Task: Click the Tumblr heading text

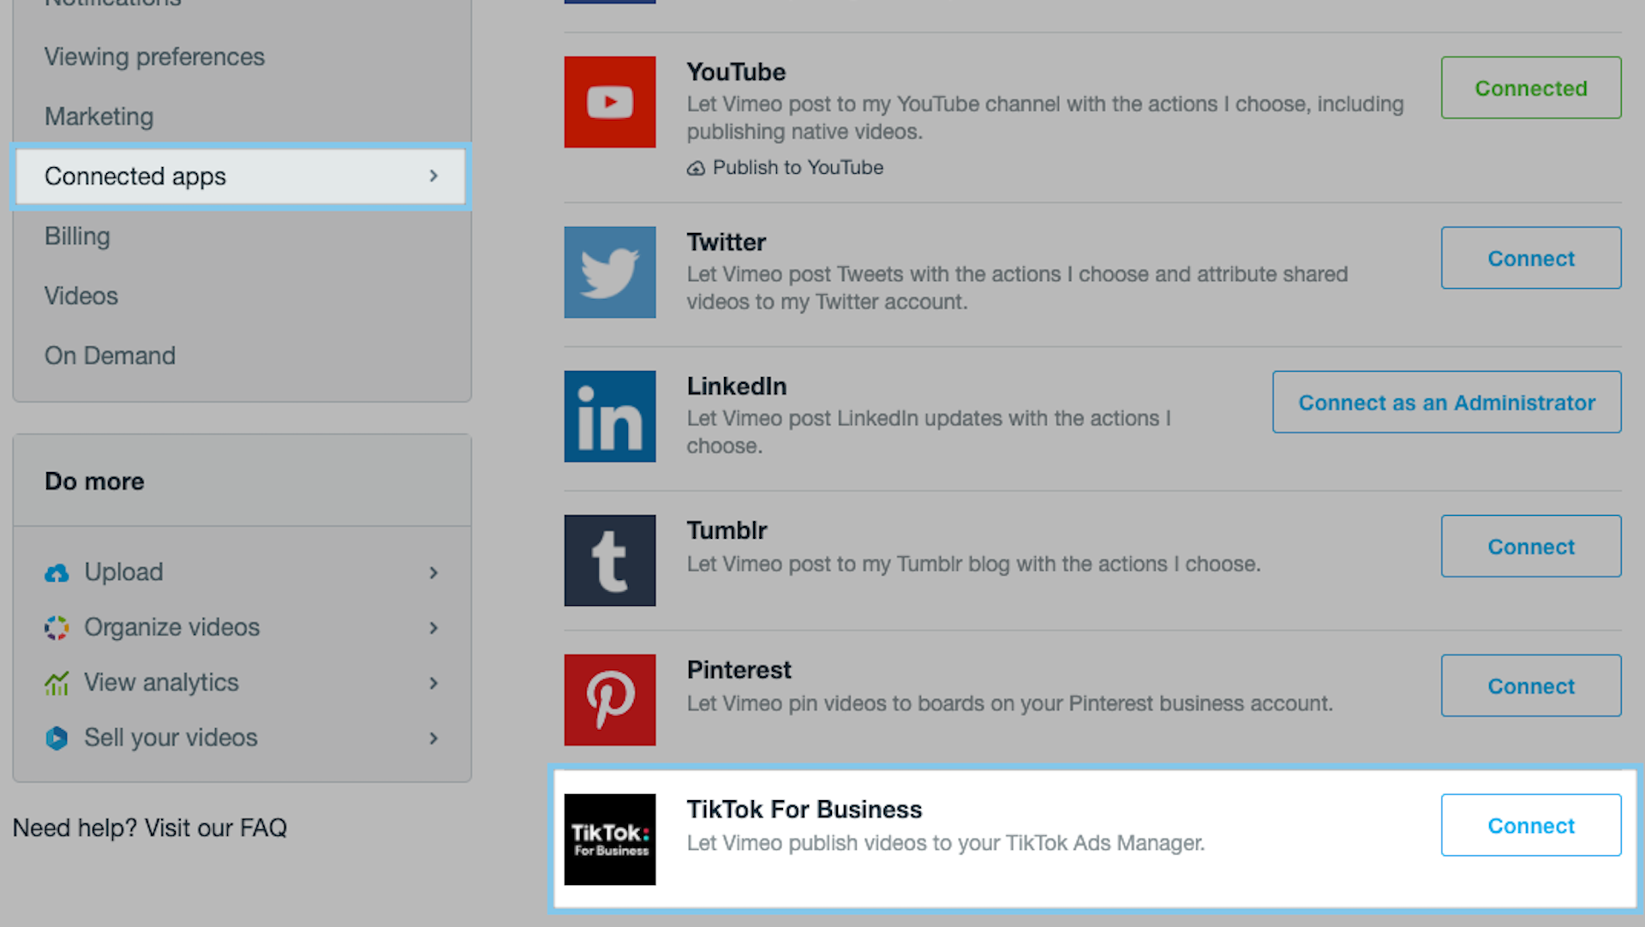Action: coord(727,530)
